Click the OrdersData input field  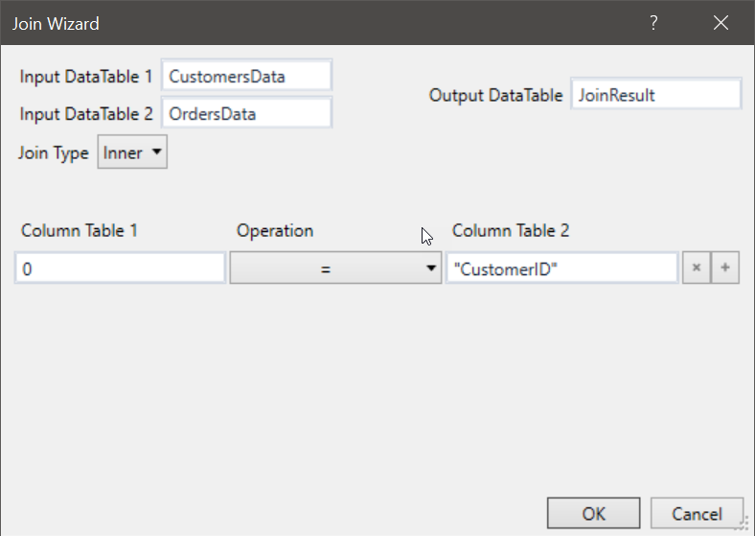246,113
